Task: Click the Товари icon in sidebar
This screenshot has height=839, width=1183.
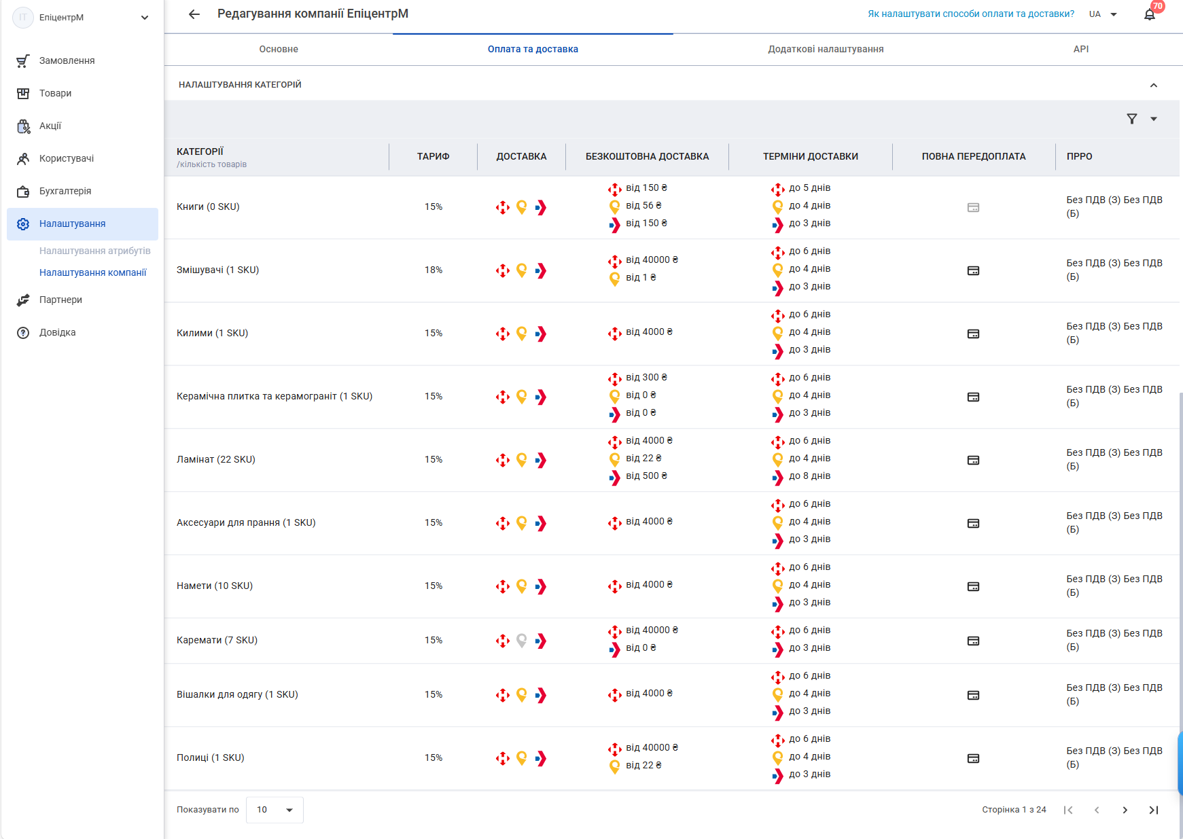Action: (23, 93)
